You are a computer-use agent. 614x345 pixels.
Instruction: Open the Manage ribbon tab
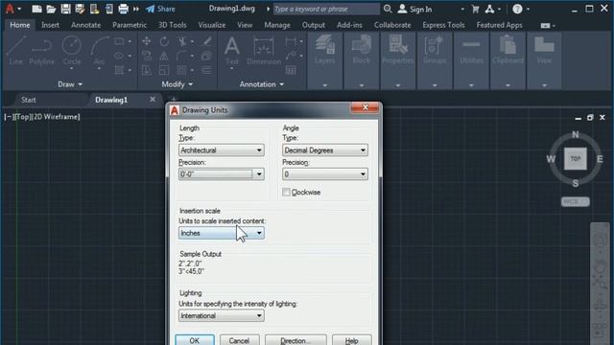coord(277,25)
